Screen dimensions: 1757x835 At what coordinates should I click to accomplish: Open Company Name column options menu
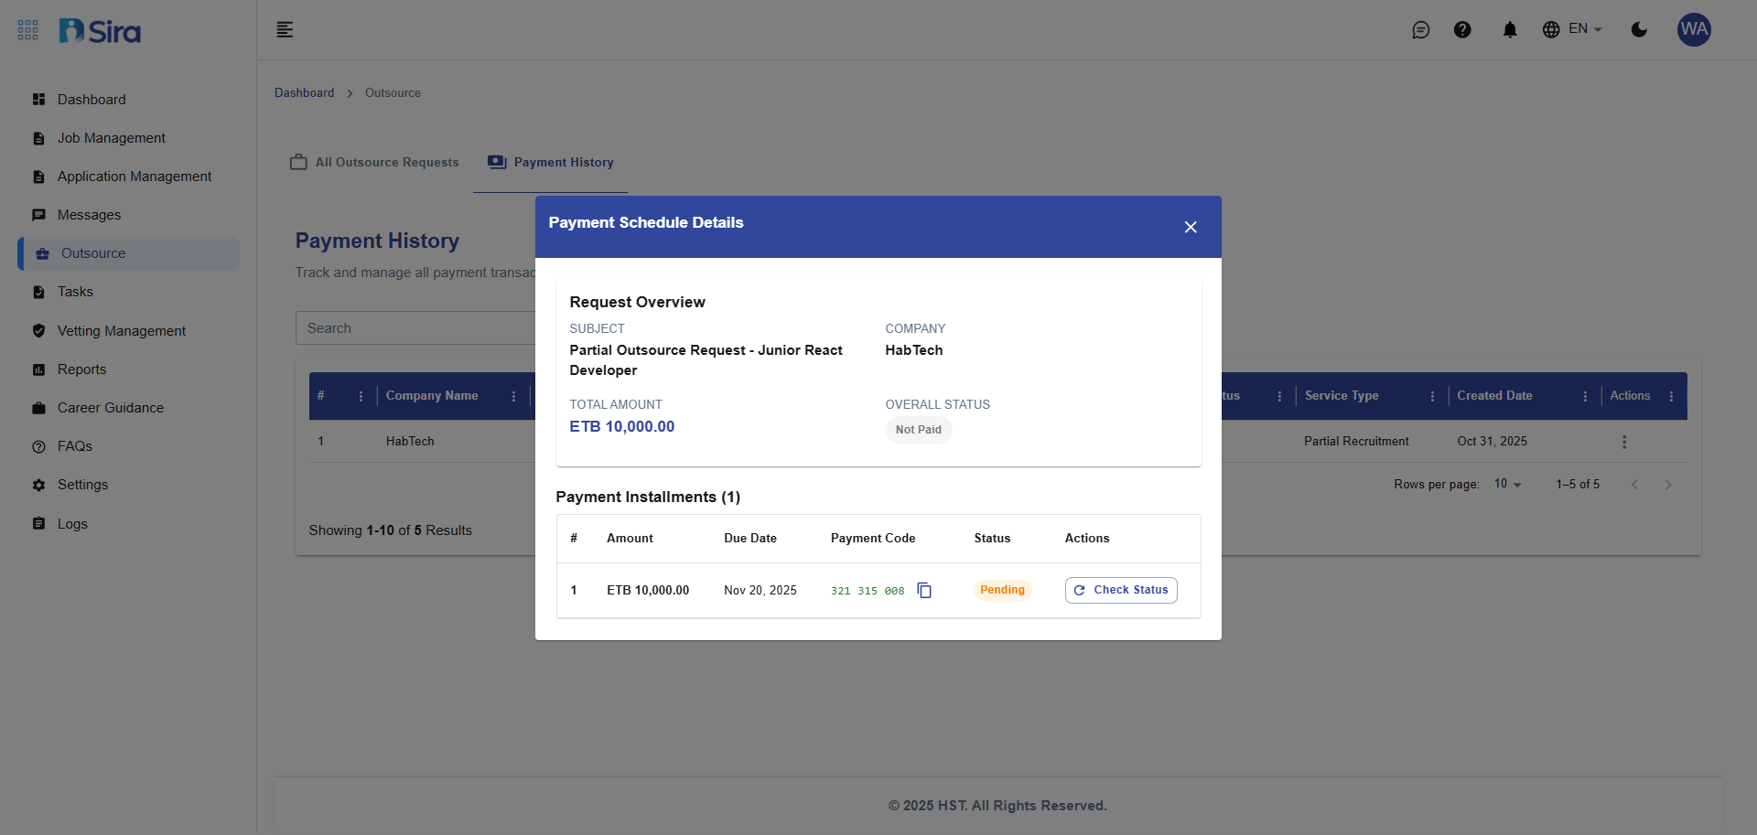pyautogui.click(x=513, y=396)
